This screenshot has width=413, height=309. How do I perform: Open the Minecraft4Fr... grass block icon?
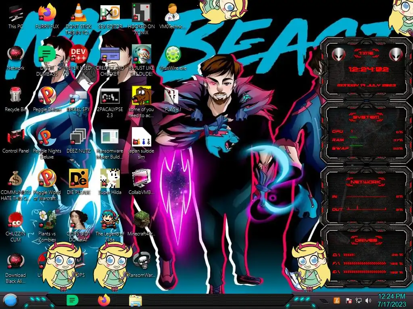point(141,223)
